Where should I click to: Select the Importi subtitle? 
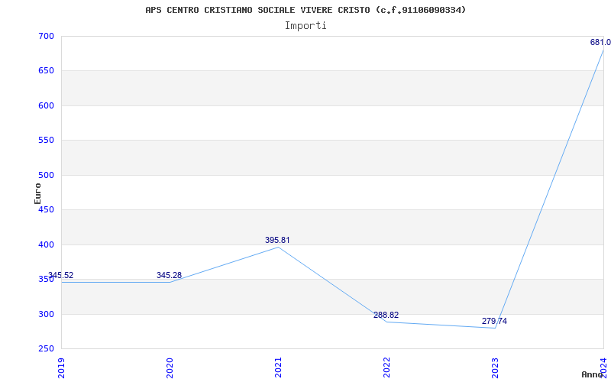(x=305, y=26)
